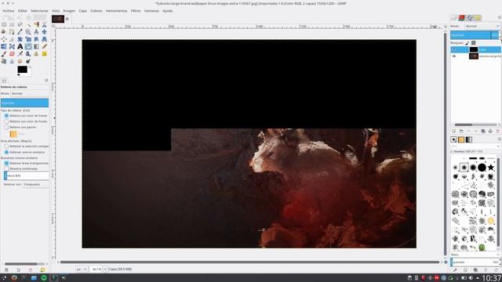This screenshot has height=282, width=502.
Task: Select the Measure compass tool
Action: pyautogui.click(x=36, y=31)
